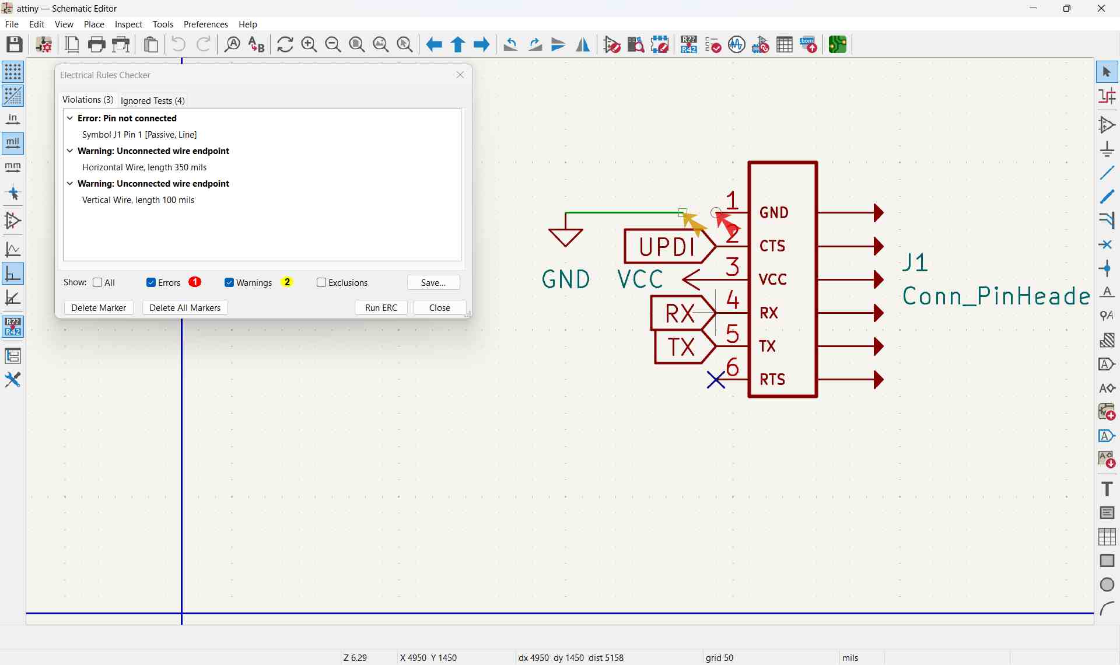The image size is (1120, 665).
Task: Open the Inspect menu
Action: [x=128, y=24]
